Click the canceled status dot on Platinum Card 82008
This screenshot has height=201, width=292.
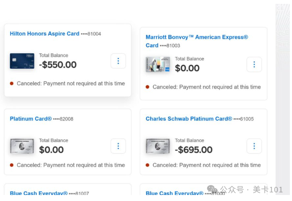click(12, 165)
